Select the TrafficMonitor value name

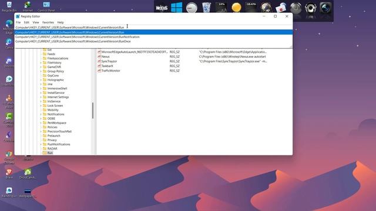[x=111, y=70]
